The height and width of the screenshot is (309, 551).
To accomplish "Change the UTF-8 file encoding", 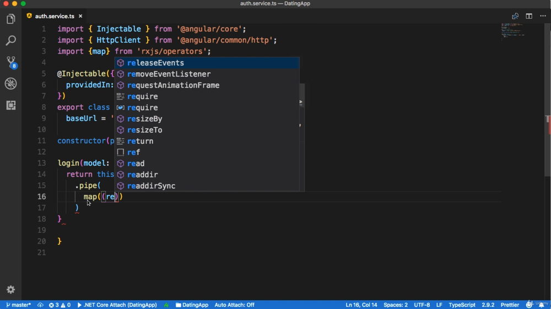I will [x=422, y=305].
